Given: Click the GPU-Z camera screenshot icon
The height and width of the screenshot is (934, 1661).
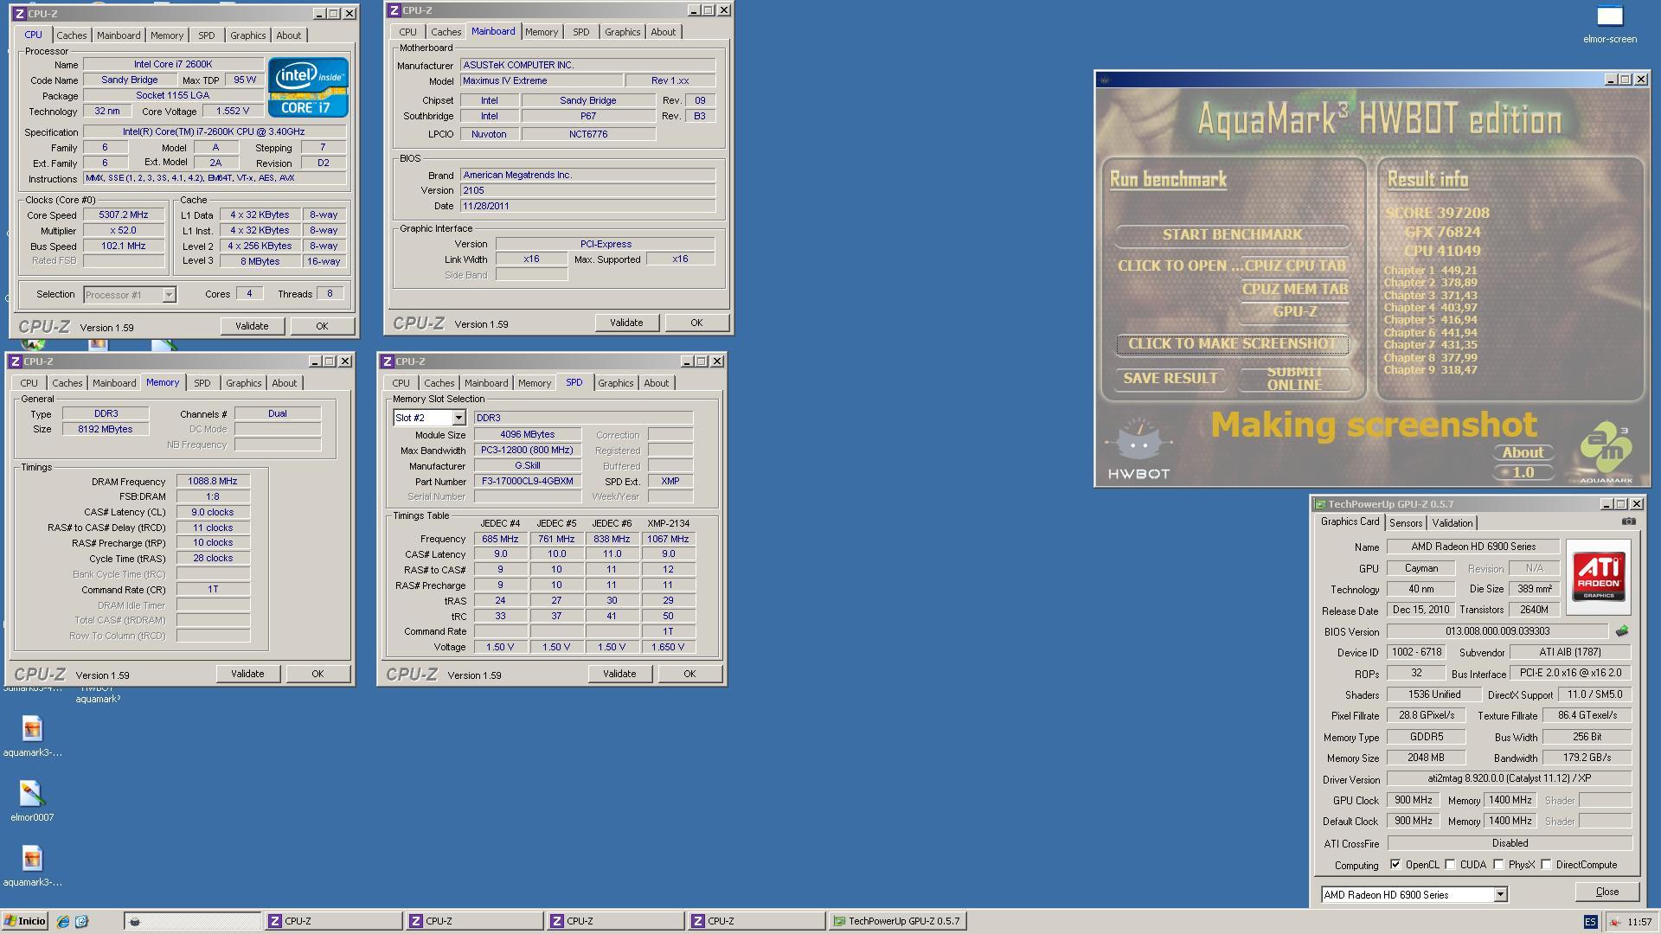Looking at the screenshot, I should (1628, 521).
